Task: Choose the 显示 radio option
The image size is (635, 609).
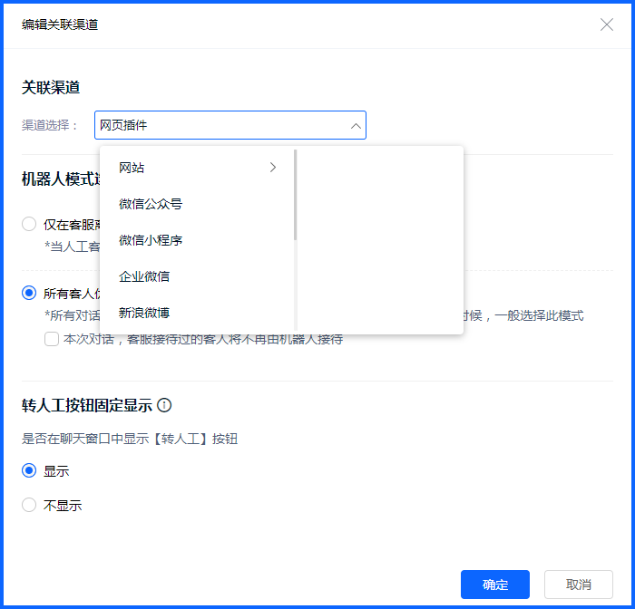Action: click(x=29, y=470)
